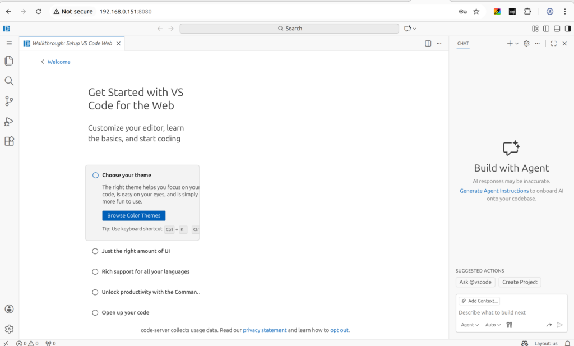Open the Run and Debug view

9,121
